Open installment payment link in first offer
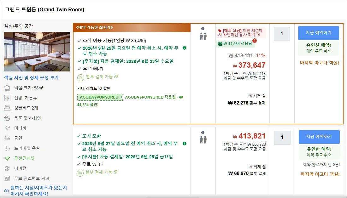347x198 pixels. pyautogui.click(x=102, y=77)
